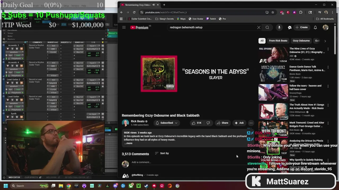Click the YouTube Premium logo
339x190 pixels.
point(139,27)
